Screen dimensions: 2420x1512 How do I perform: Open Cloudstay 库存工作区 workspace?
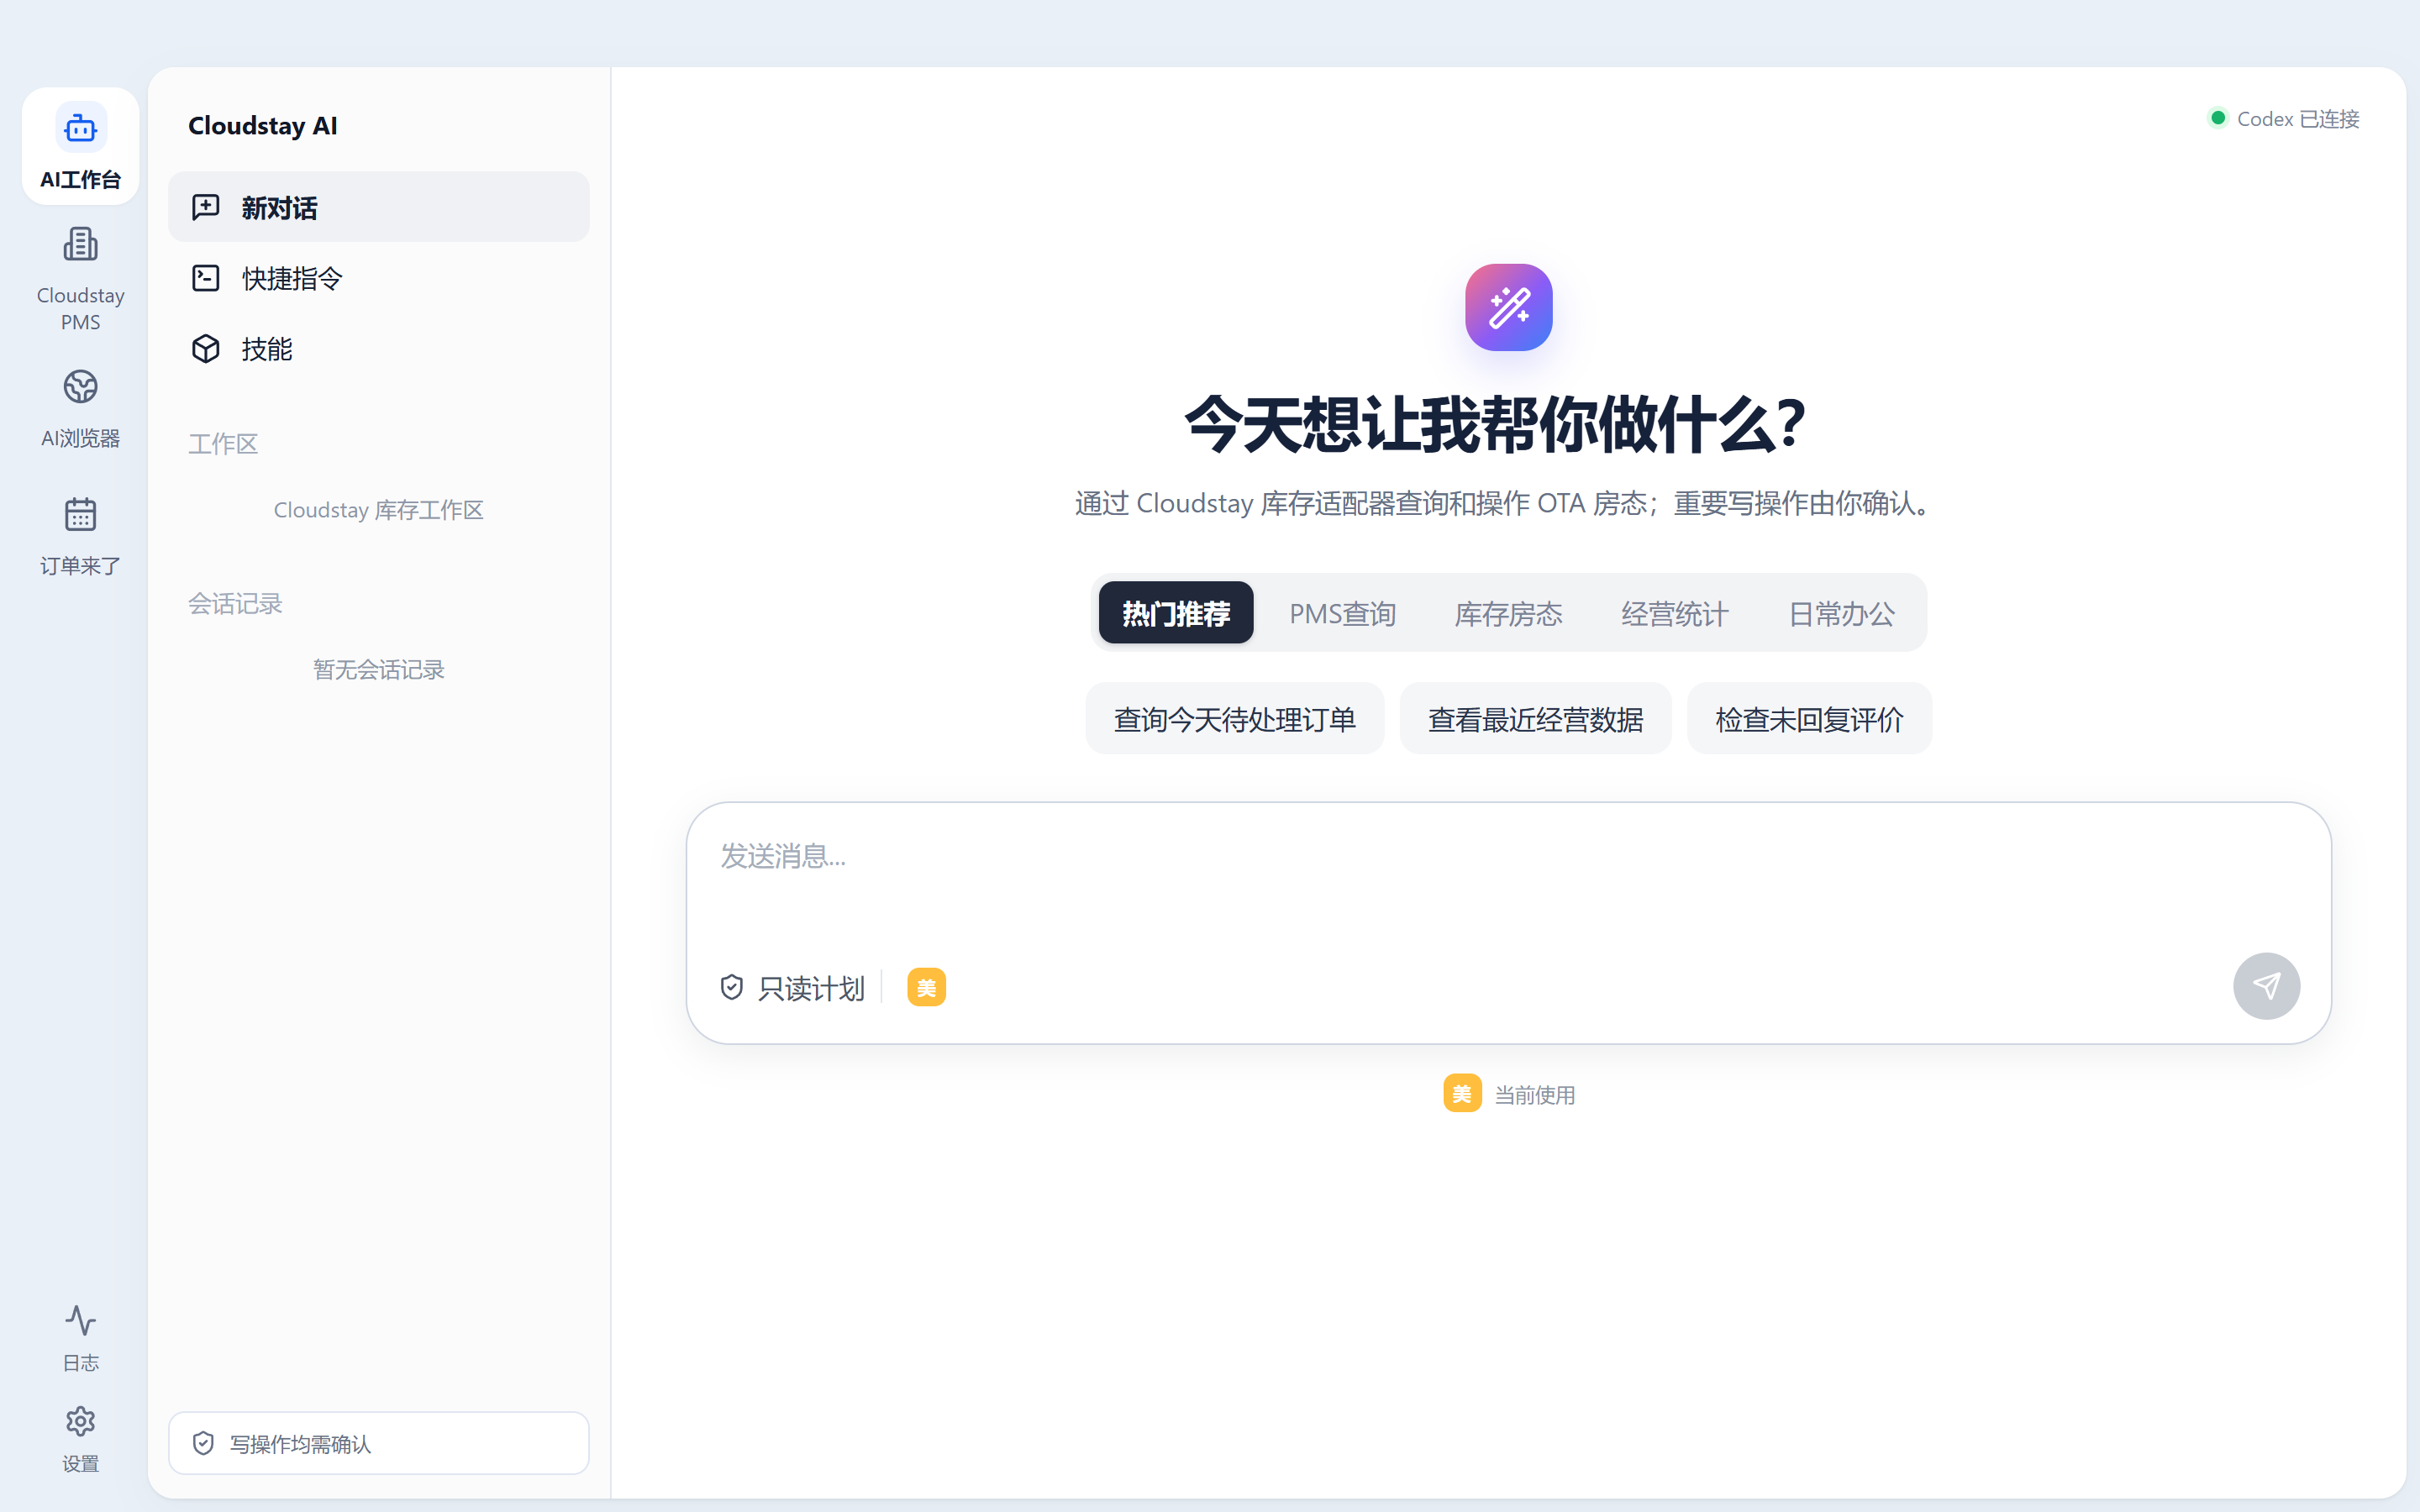[378, 510]
